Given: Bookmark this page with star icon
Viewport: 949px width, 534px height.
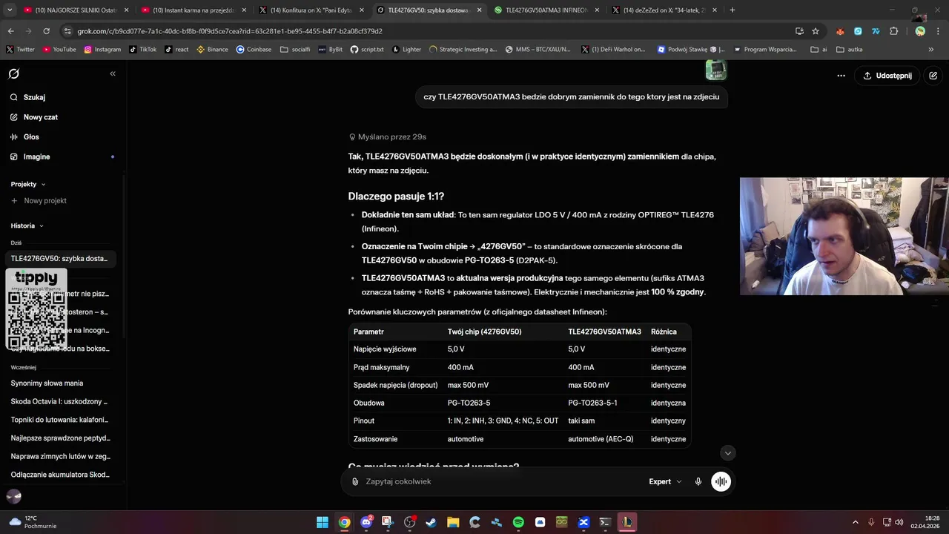Looking at the screenshot, I should click(816, 31).
